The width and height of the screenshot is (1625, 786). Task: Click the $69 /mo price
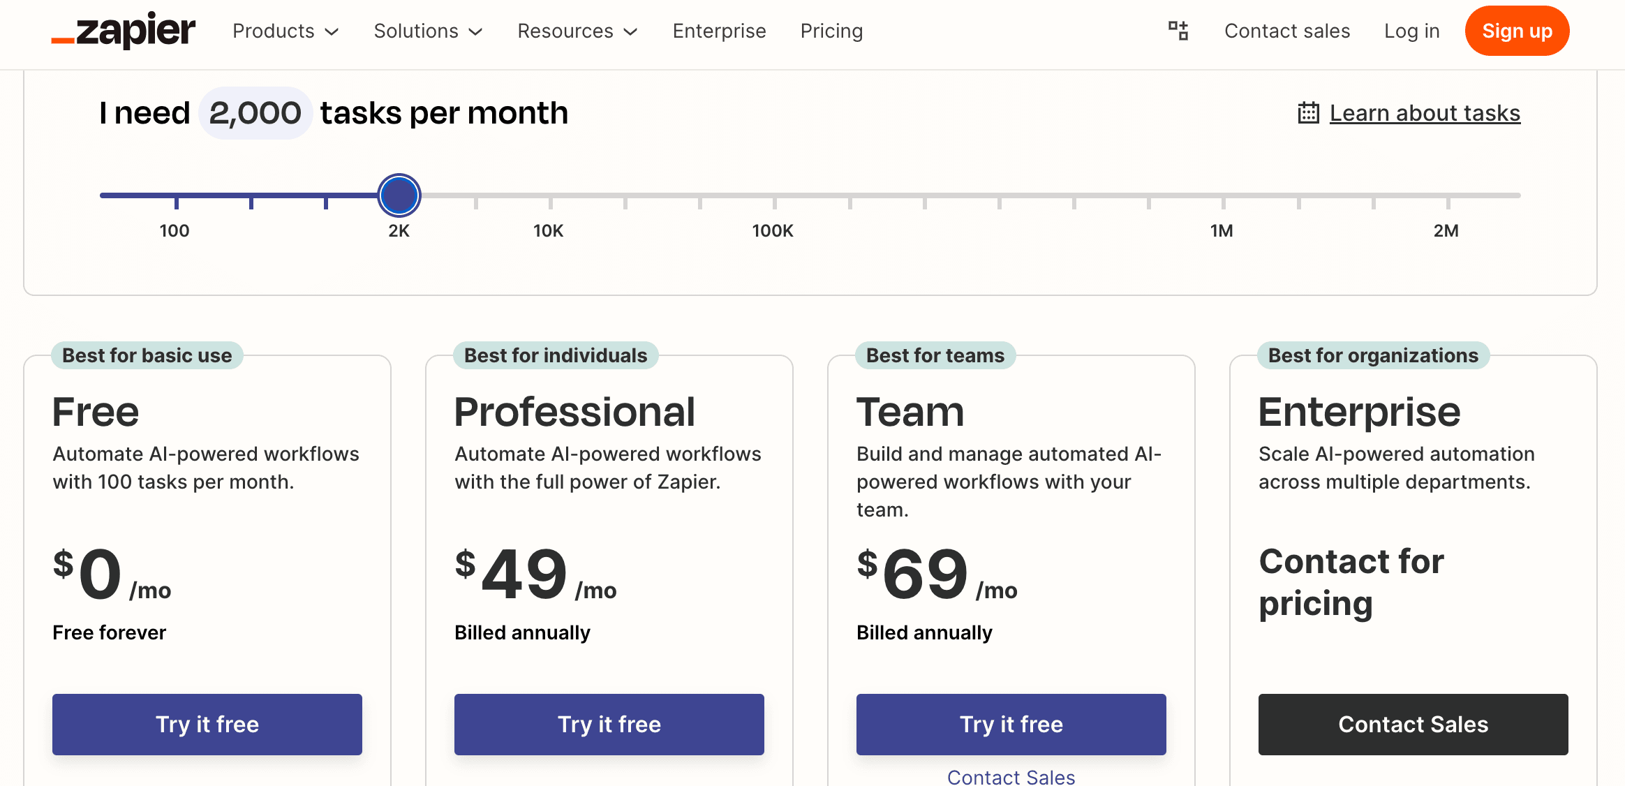(x=937, y=574)
